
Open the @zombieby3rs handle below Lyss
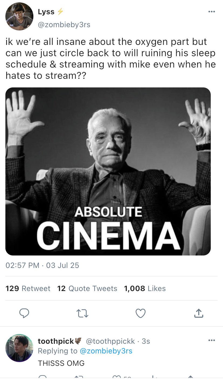tap(64, 25)
